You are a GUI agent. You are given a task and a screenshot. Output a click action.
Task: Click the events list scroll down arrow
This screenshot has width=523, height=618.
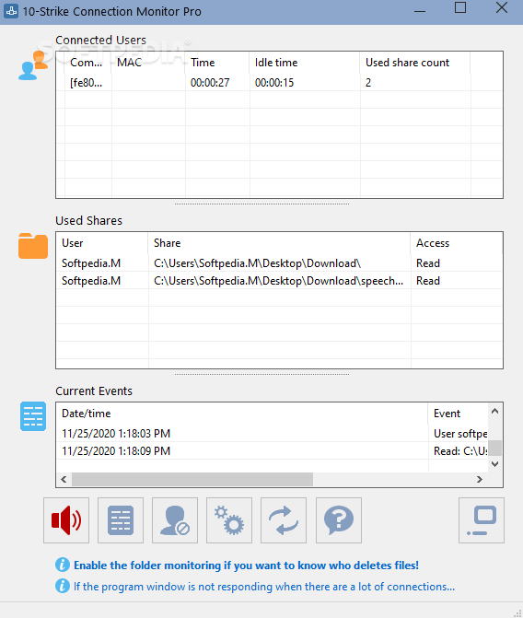[x=495, y=464]
